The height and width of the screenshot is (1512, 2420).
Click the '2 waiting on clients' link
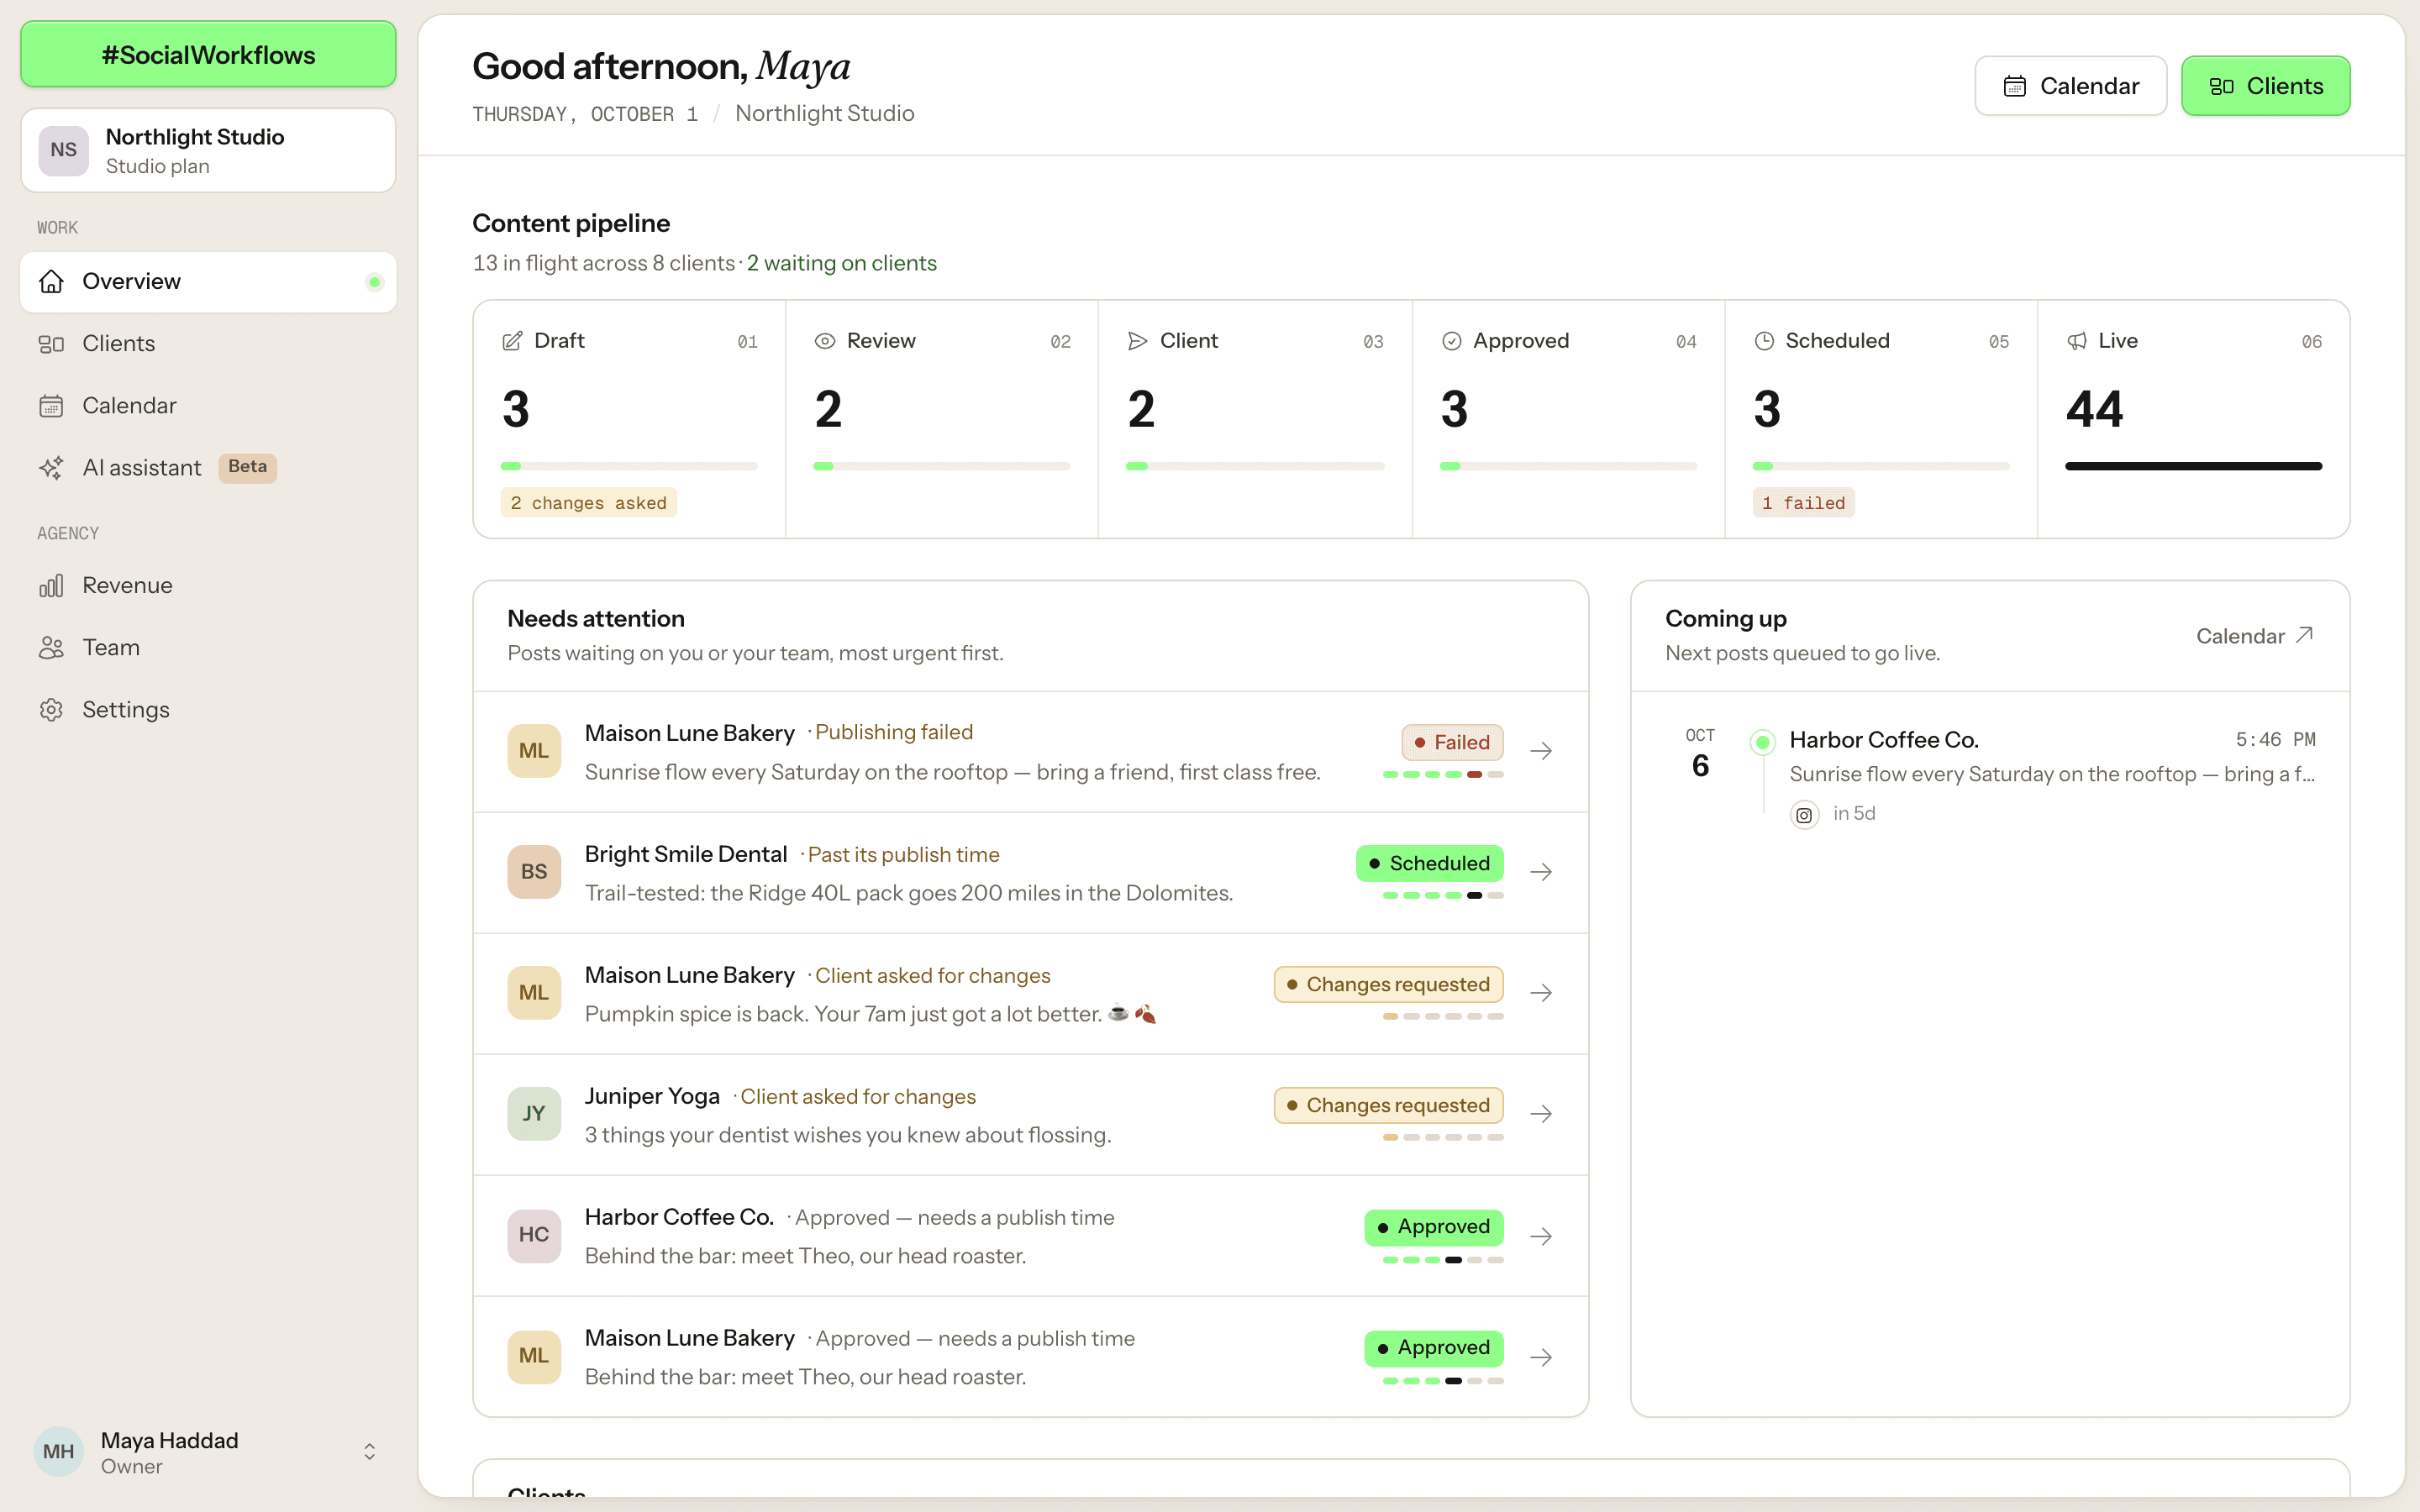(841, 264)
